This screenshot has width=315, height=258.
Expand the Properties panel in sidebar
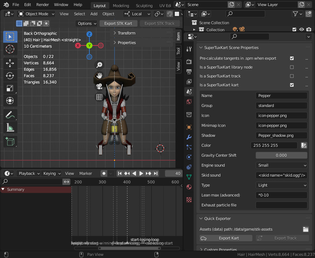pyautogui.click(x=127, y=43)
